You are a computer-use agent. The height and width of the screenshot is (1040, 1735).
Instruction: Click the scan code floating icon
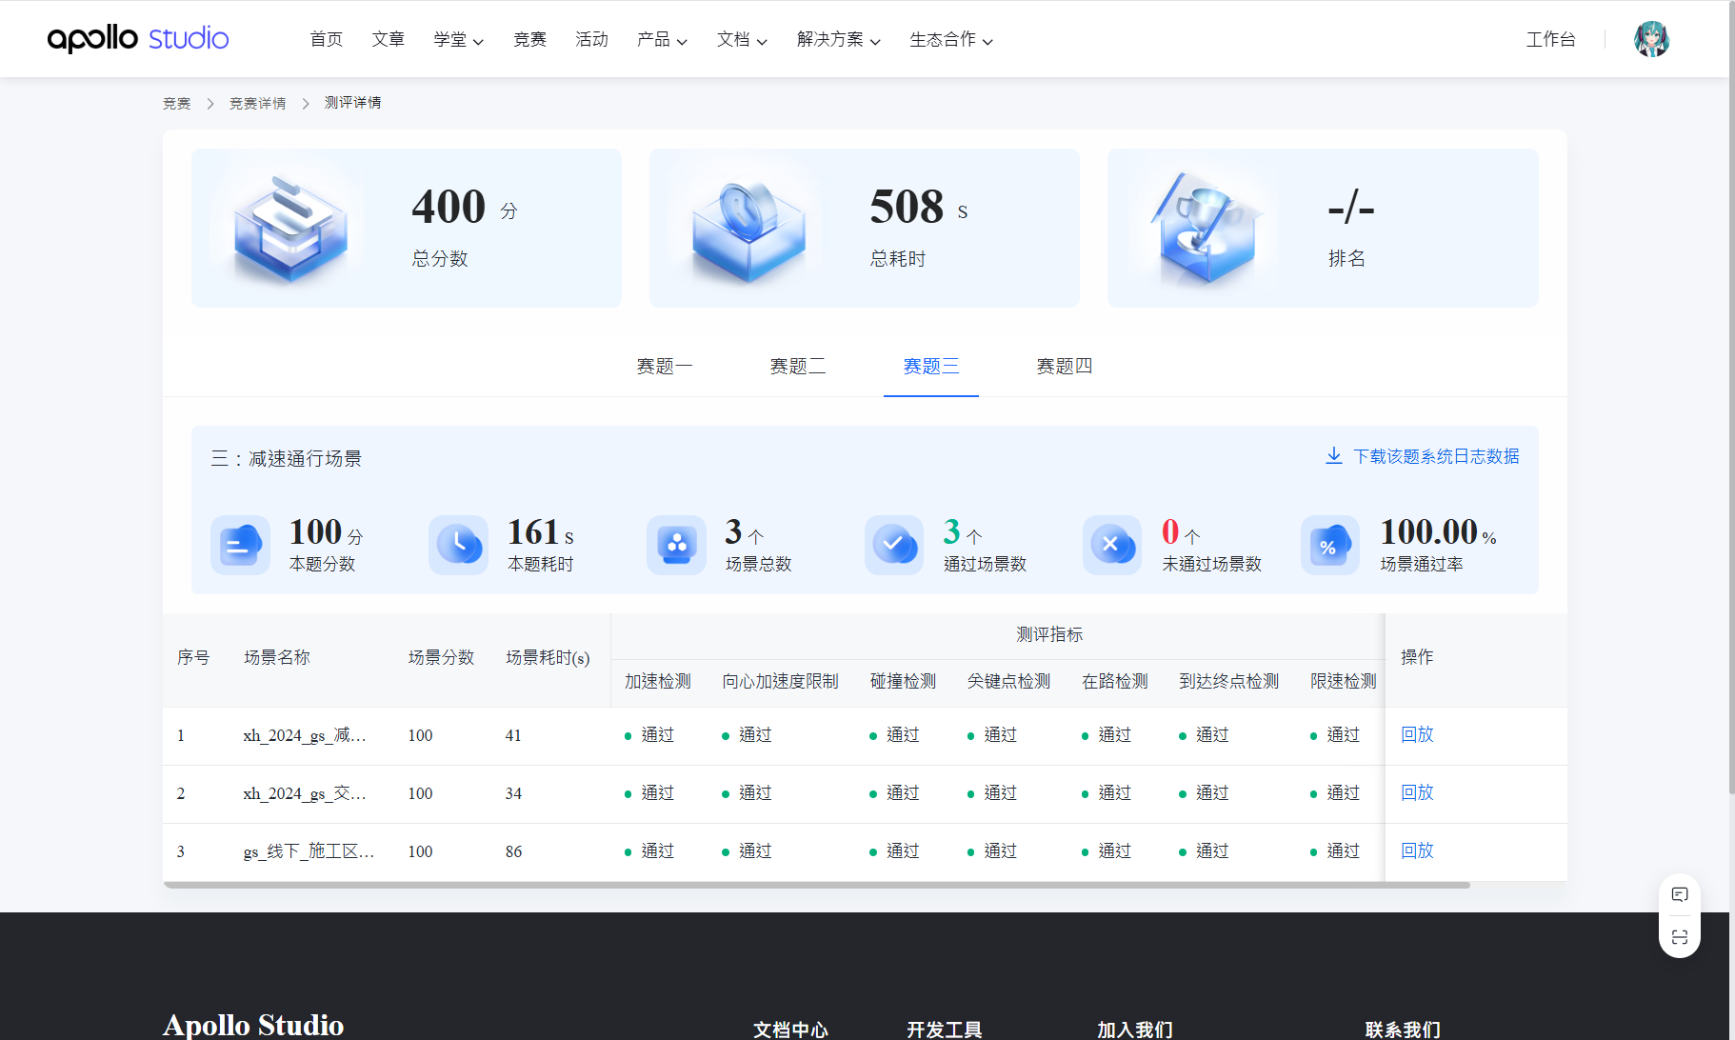(1679, 937)
